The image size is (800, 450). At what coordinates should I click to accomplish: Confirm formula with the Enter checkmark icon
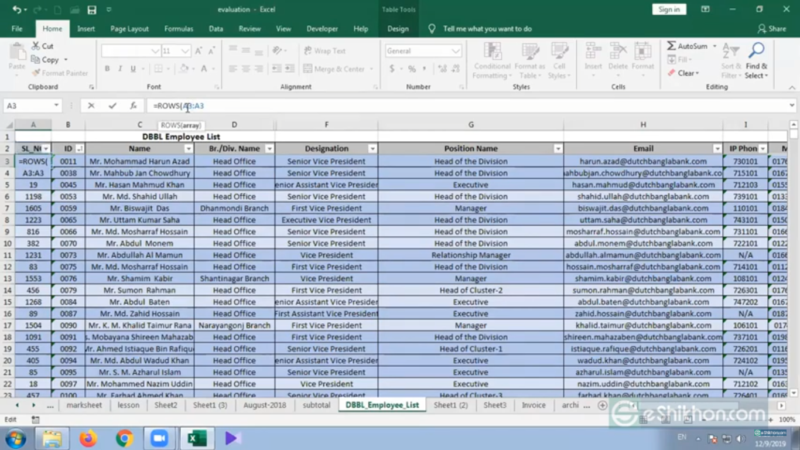[x=112, y=106]
